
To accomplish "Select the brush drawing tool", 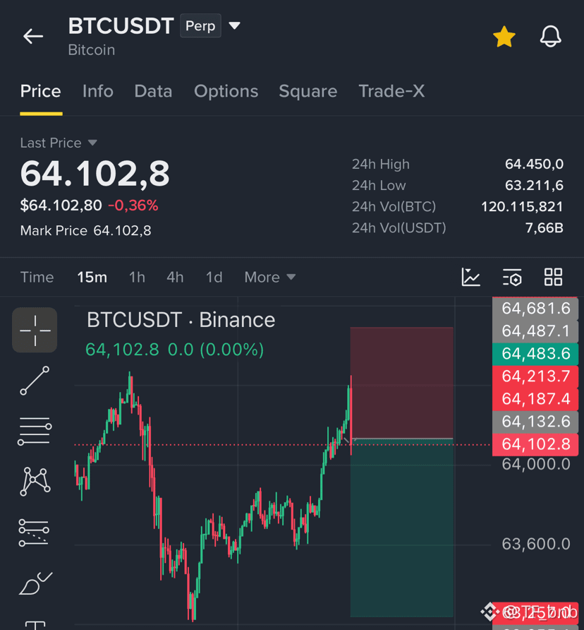I will 35,583.
